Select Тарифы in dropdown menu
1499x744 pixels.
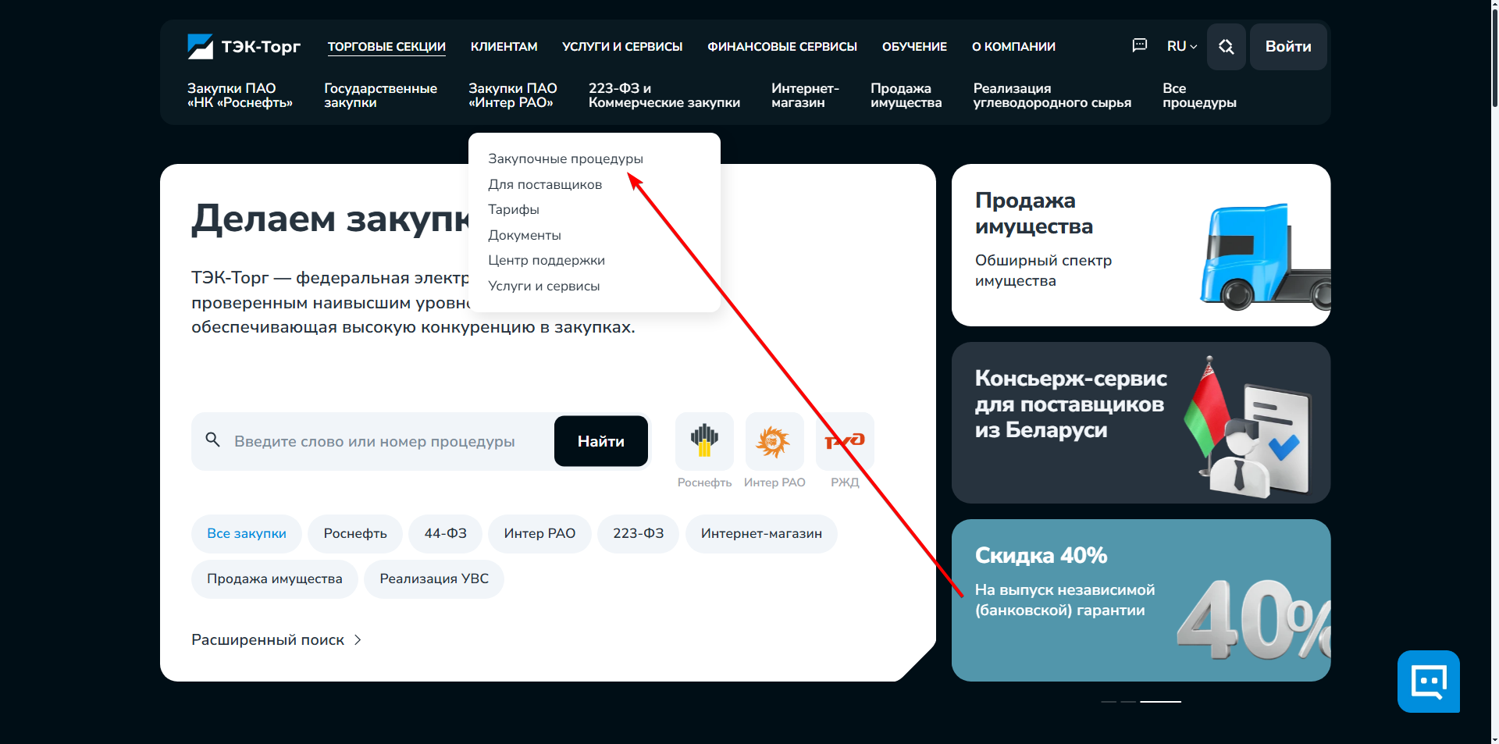[x=514, y=209]
